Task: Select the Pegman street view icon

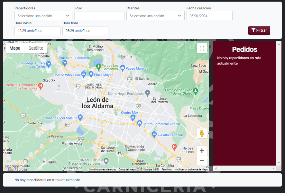Action: click(202, 133)
